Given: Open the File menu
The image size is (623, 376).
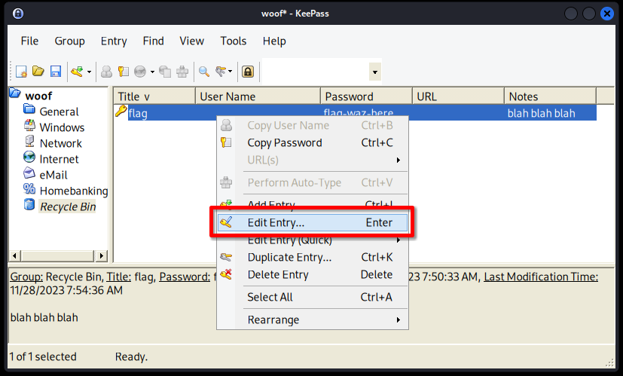Looking at the screenshot, I should pos(30,41).
